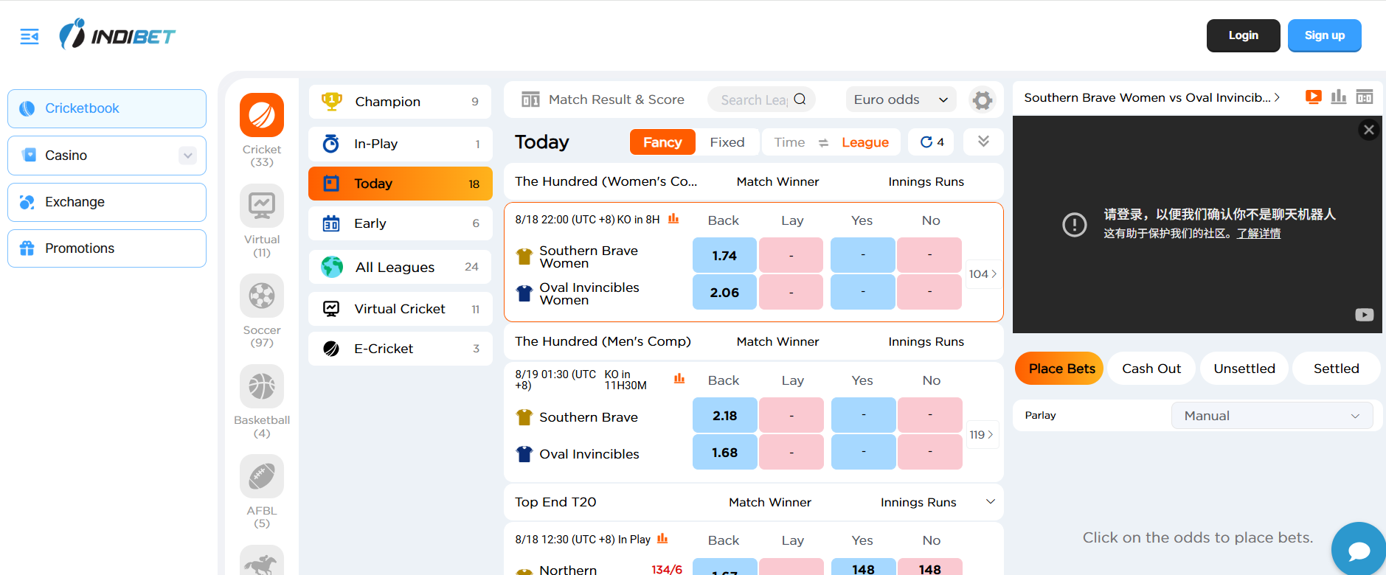Select the Soccer sport icon
This screenshot has width=1386, height=575.
(x=262, y=296)
